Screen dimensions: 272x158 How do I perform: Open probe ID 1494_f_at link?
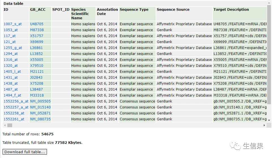[x=12, y=95]
